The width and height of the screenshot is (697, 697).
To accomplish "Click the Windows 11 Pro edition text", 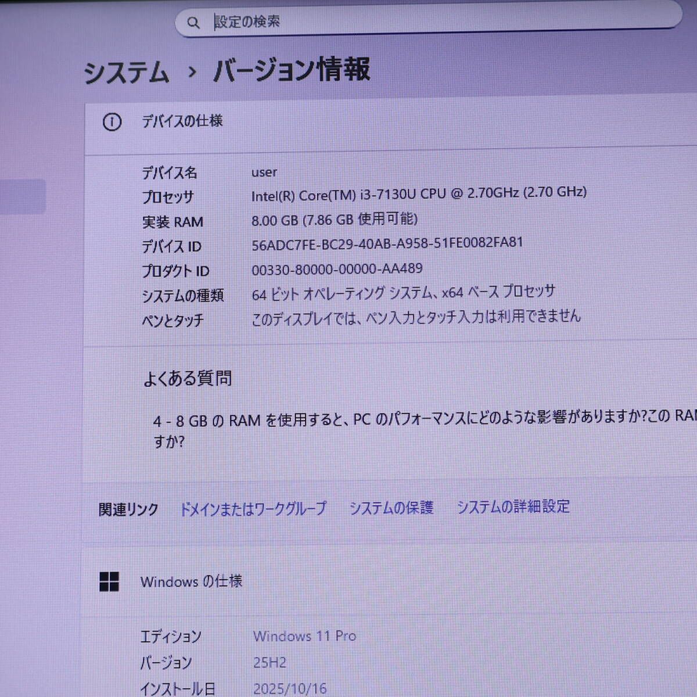I will (x=305, y=636).
